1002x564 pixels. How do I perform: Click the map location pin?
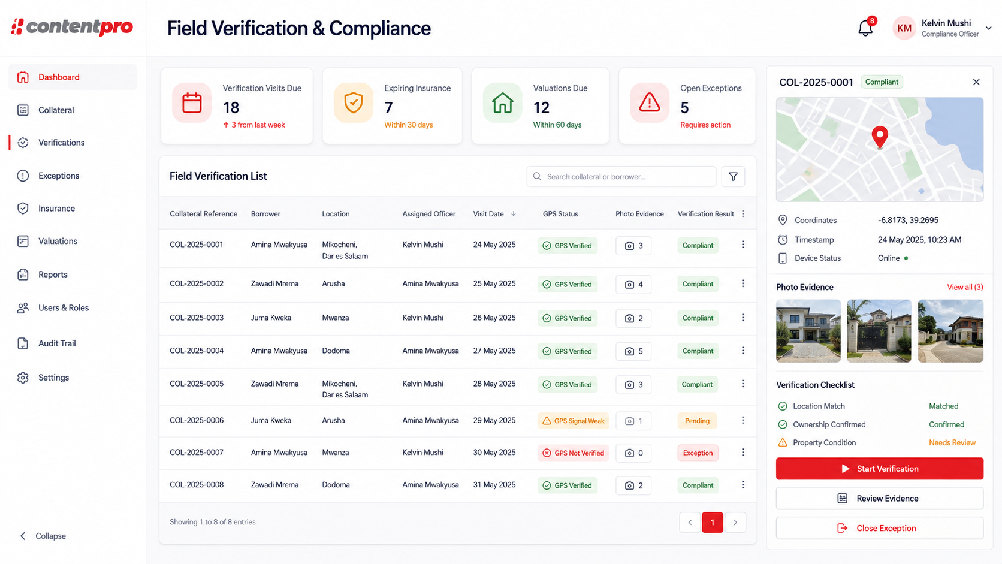tap(880, 137)
